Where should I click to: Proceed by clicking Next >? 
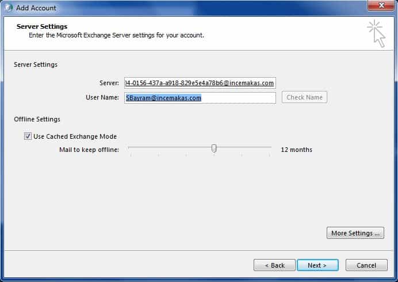pos(317,265)
